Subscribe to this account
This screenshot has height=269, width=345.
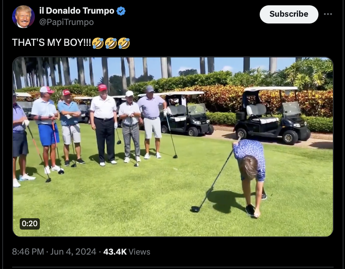click(x=289, y=14)
